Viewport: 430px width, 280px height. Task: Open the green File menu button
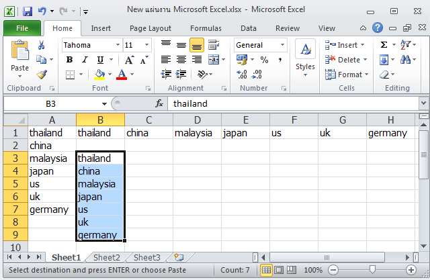22,28
